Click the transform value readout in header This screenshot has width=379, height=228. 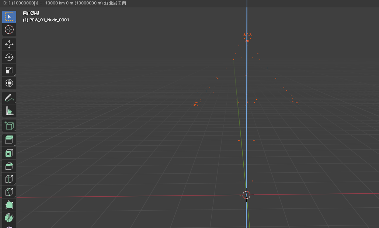pos(65,3)
